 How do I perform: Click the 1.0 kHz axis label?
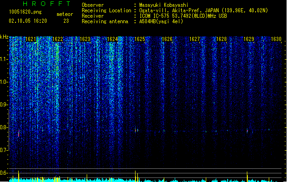[x=4, y=82]
